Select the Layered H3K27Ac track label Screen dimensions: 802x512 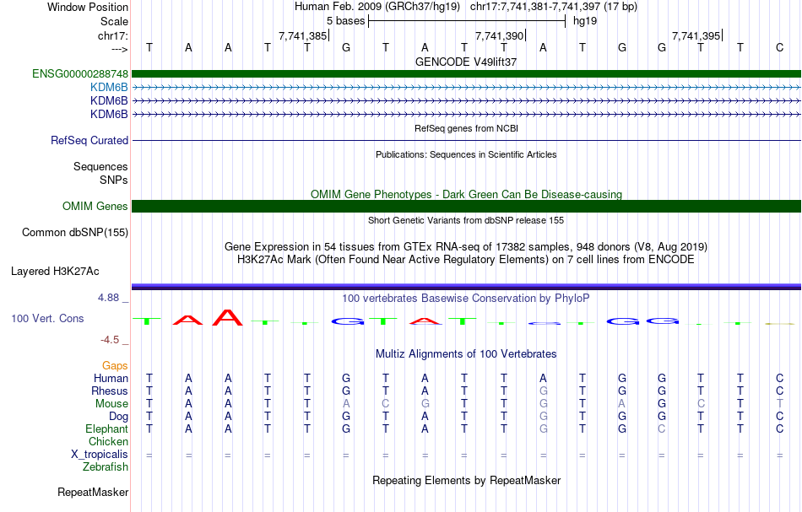tap(55, 272)
